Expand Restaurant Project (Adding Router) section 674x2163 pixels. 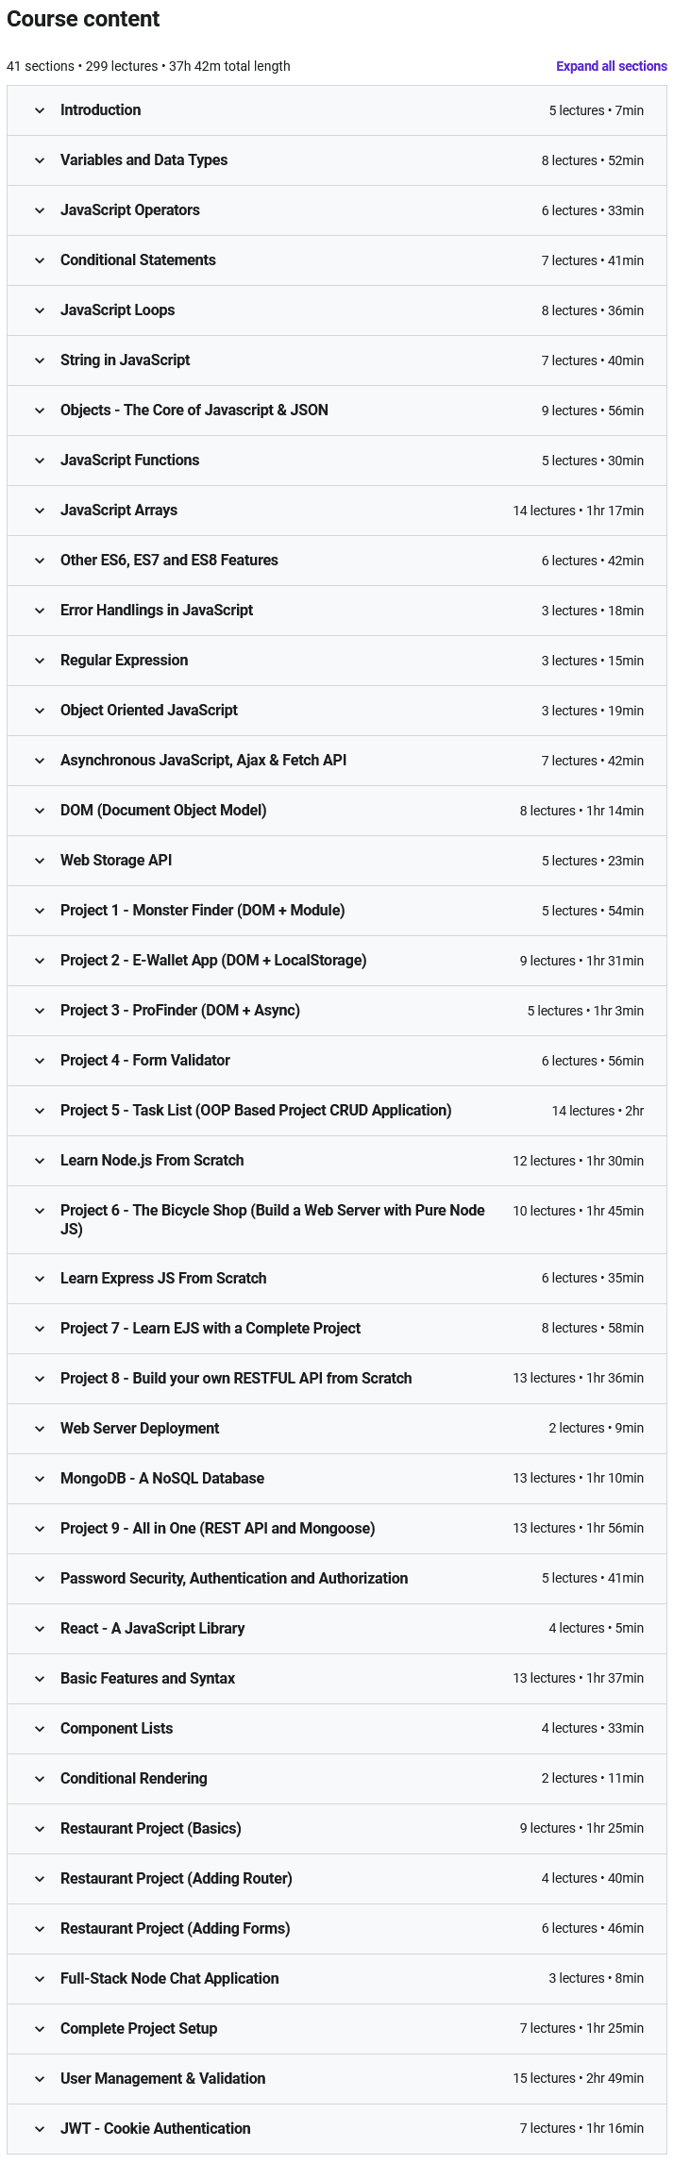(x=176, y=1879)
